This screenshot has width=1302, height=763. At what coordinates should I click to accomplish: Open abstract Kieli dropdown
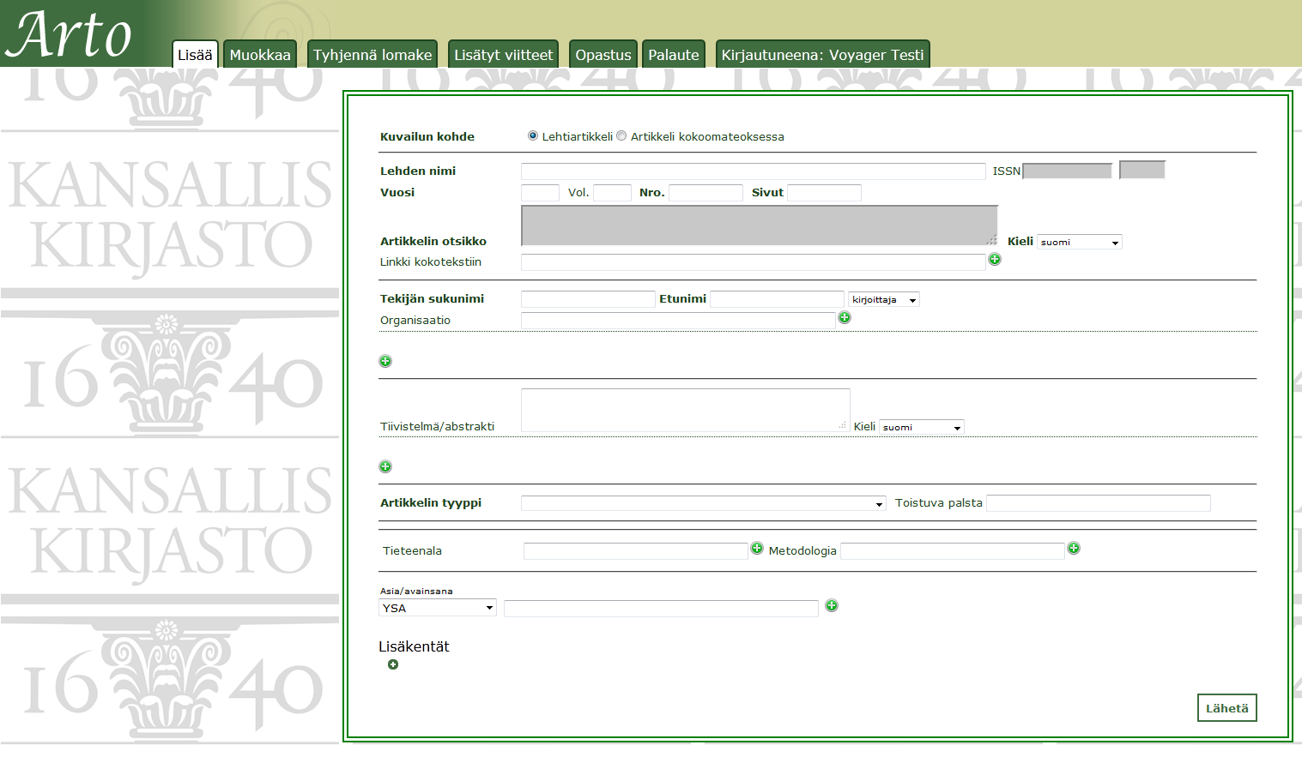tap(922, 427)
